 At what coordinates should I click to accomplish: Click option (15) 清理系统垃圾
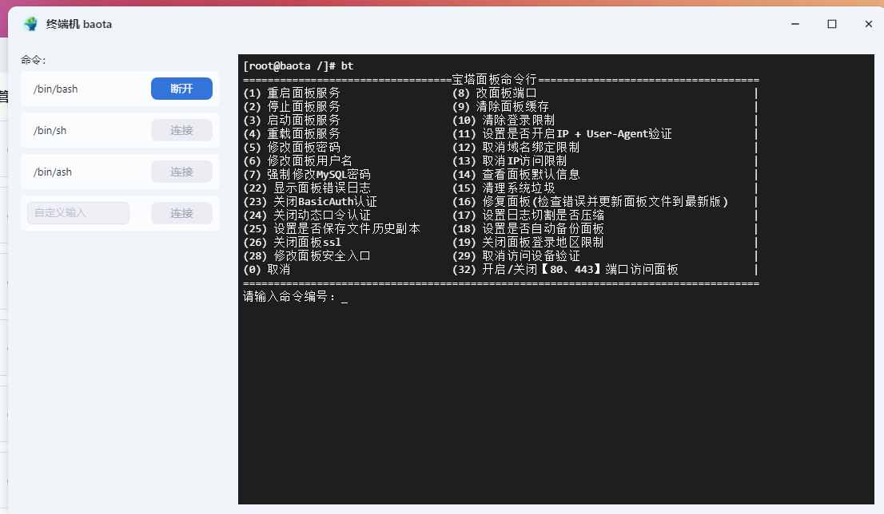504,188
